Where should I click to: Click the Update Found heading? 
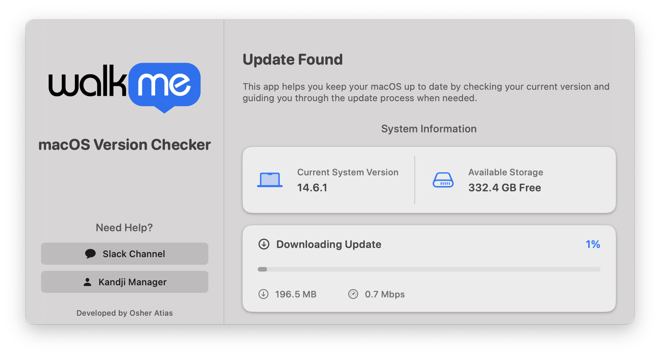292,60
